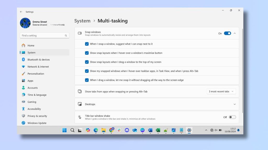The width and height of the screenshot is (268, 150).
Task: Open the most recent tabs dropdown
Action: pos(221,91)
